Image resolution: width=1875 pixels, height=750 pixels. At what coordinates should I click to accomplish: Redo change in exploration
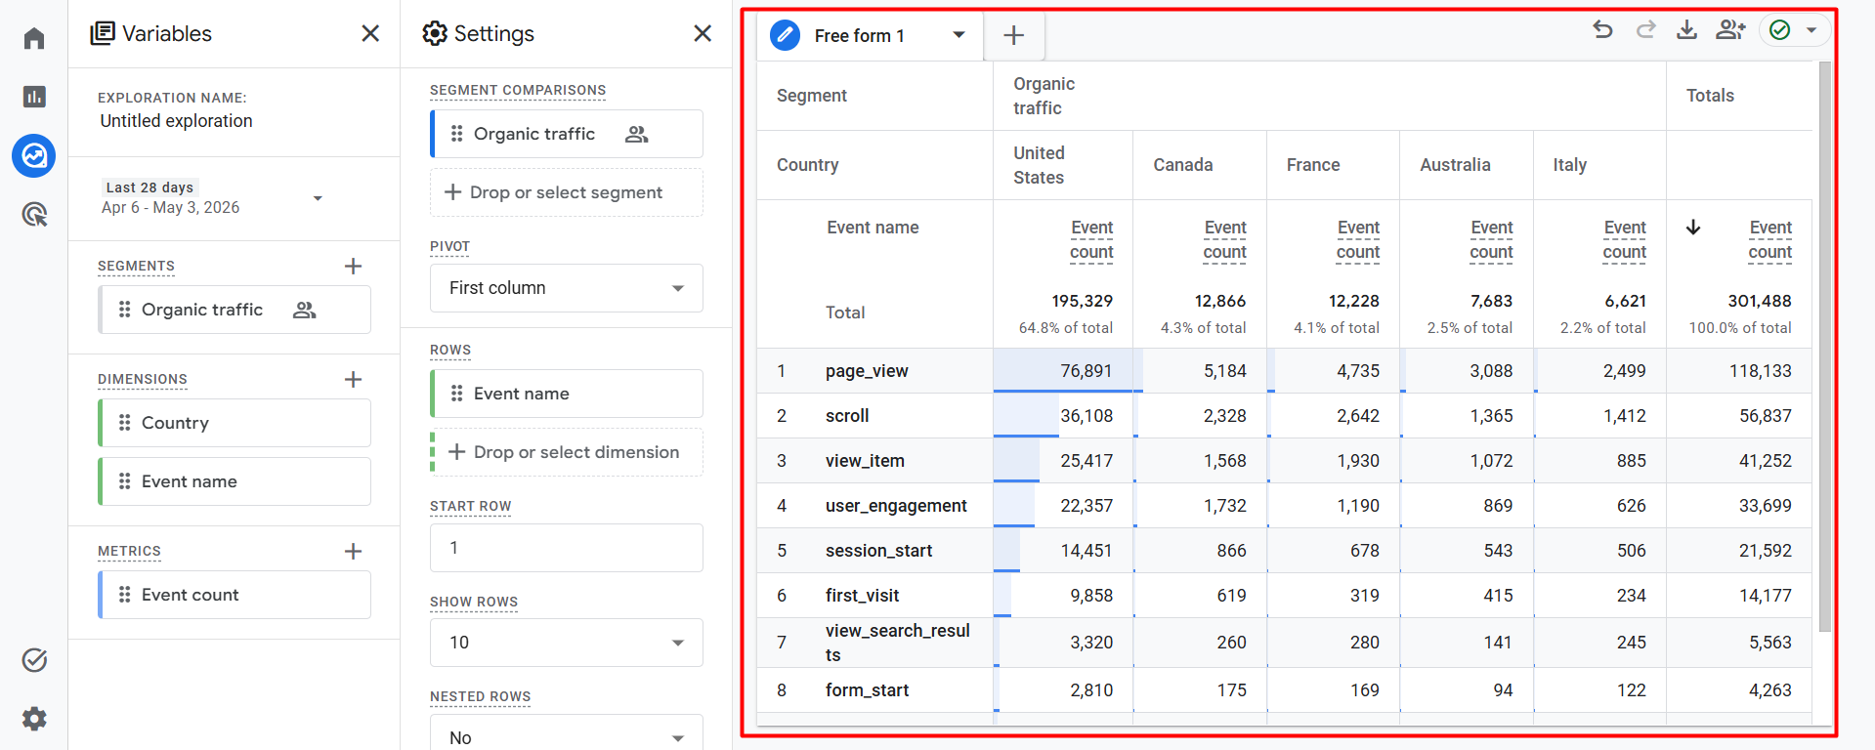click(1645, 29)
